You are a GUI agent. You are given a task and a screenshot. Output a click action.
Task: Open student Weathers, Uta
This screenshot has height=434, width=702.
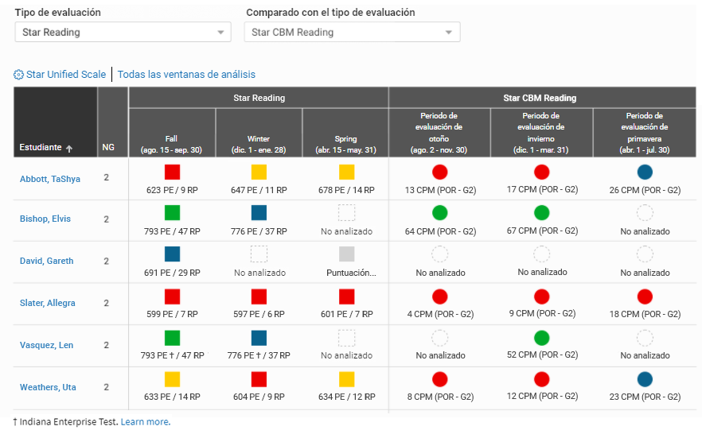tap(48, 387)
